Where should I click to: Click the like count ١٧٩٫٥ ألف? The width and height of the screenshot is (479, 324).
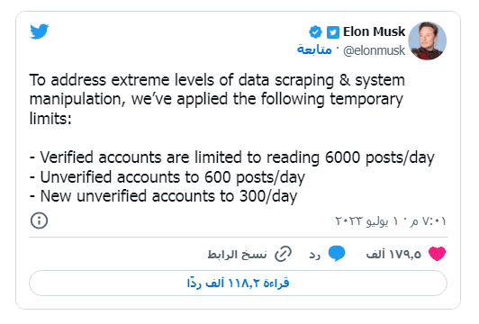[x=393, y=254]
